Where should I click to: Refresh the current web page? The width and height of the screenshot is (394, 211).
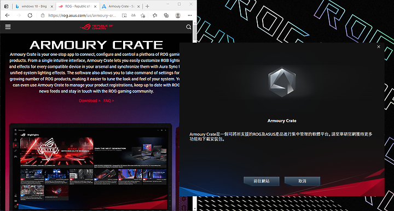click(30, 15)
